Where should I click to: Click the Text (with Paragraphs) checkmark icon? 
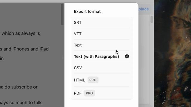[127, 56]
